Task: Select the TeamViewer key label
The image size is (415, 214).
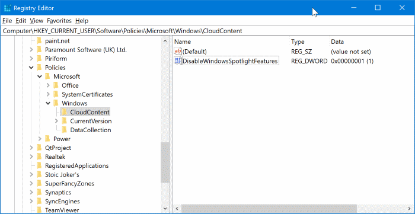Action: [x=62, y=210]
